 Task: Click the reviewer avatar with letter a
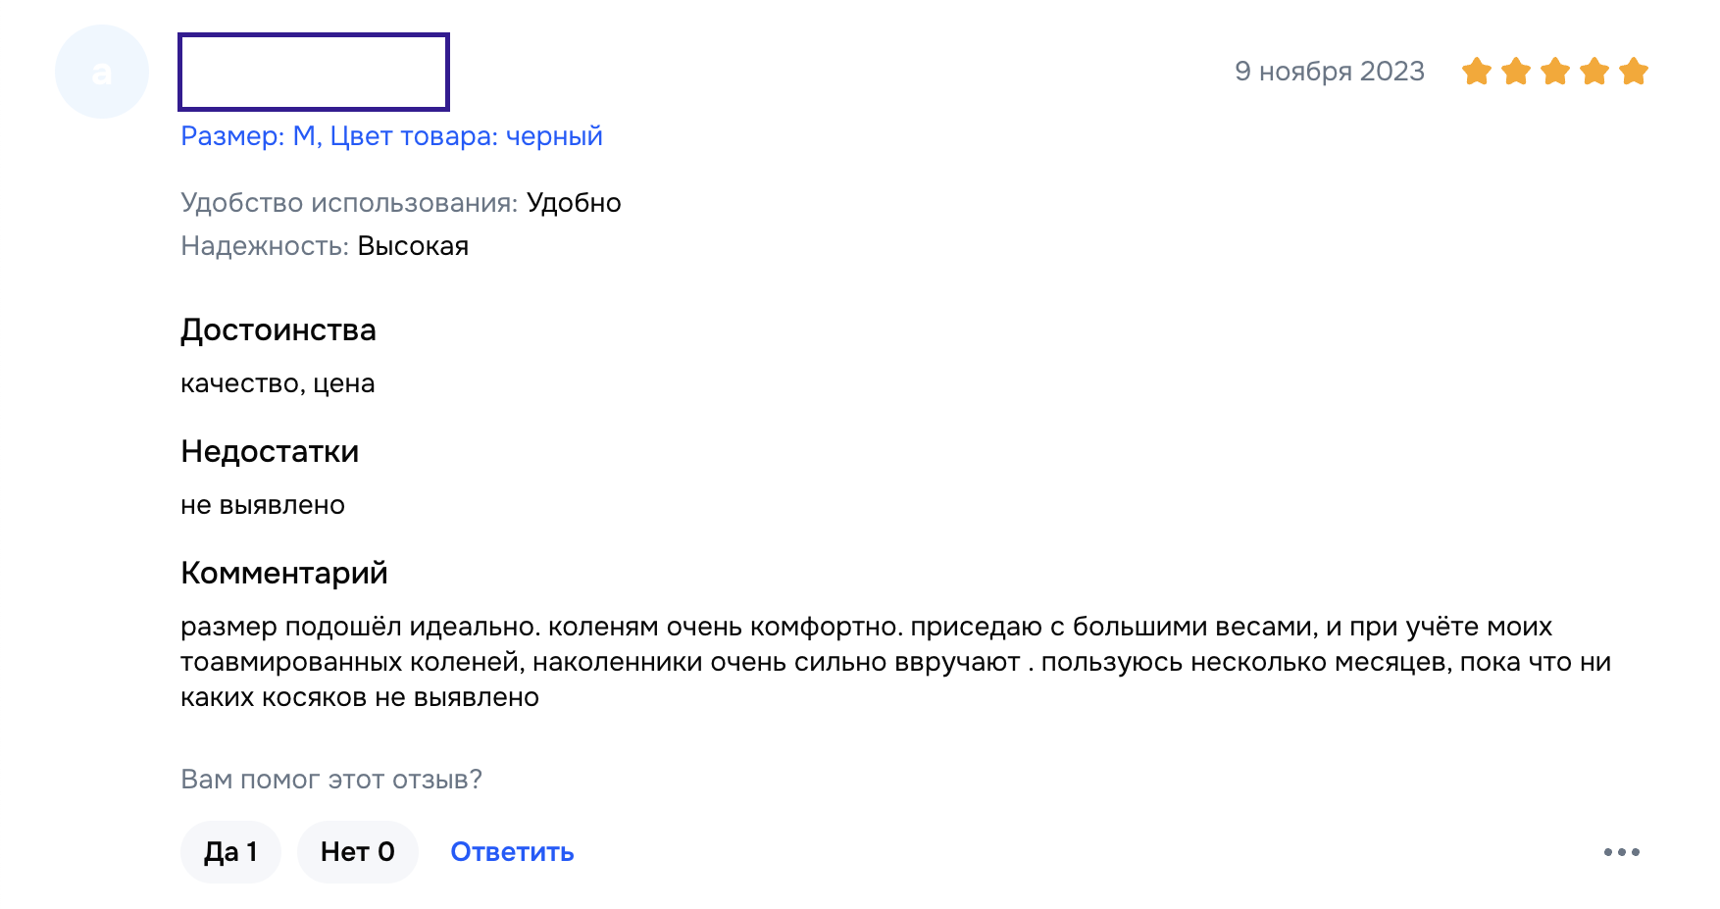[x=102, y=72]
